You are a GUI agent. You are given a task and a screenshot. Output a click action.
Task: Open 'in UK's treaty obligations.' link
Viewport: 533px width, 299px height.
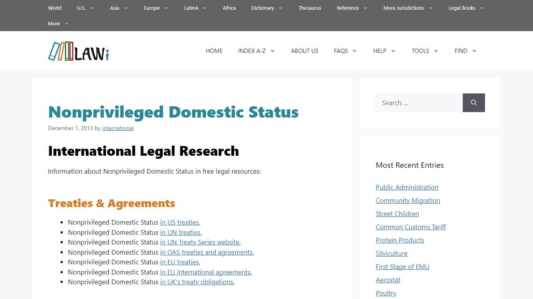pyautogui.click(x=197, y=282)
